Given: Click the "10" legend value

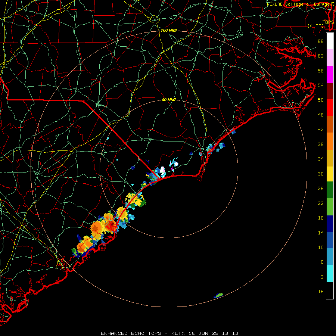Looking at the screenshot, I should [x=321, y=247].
